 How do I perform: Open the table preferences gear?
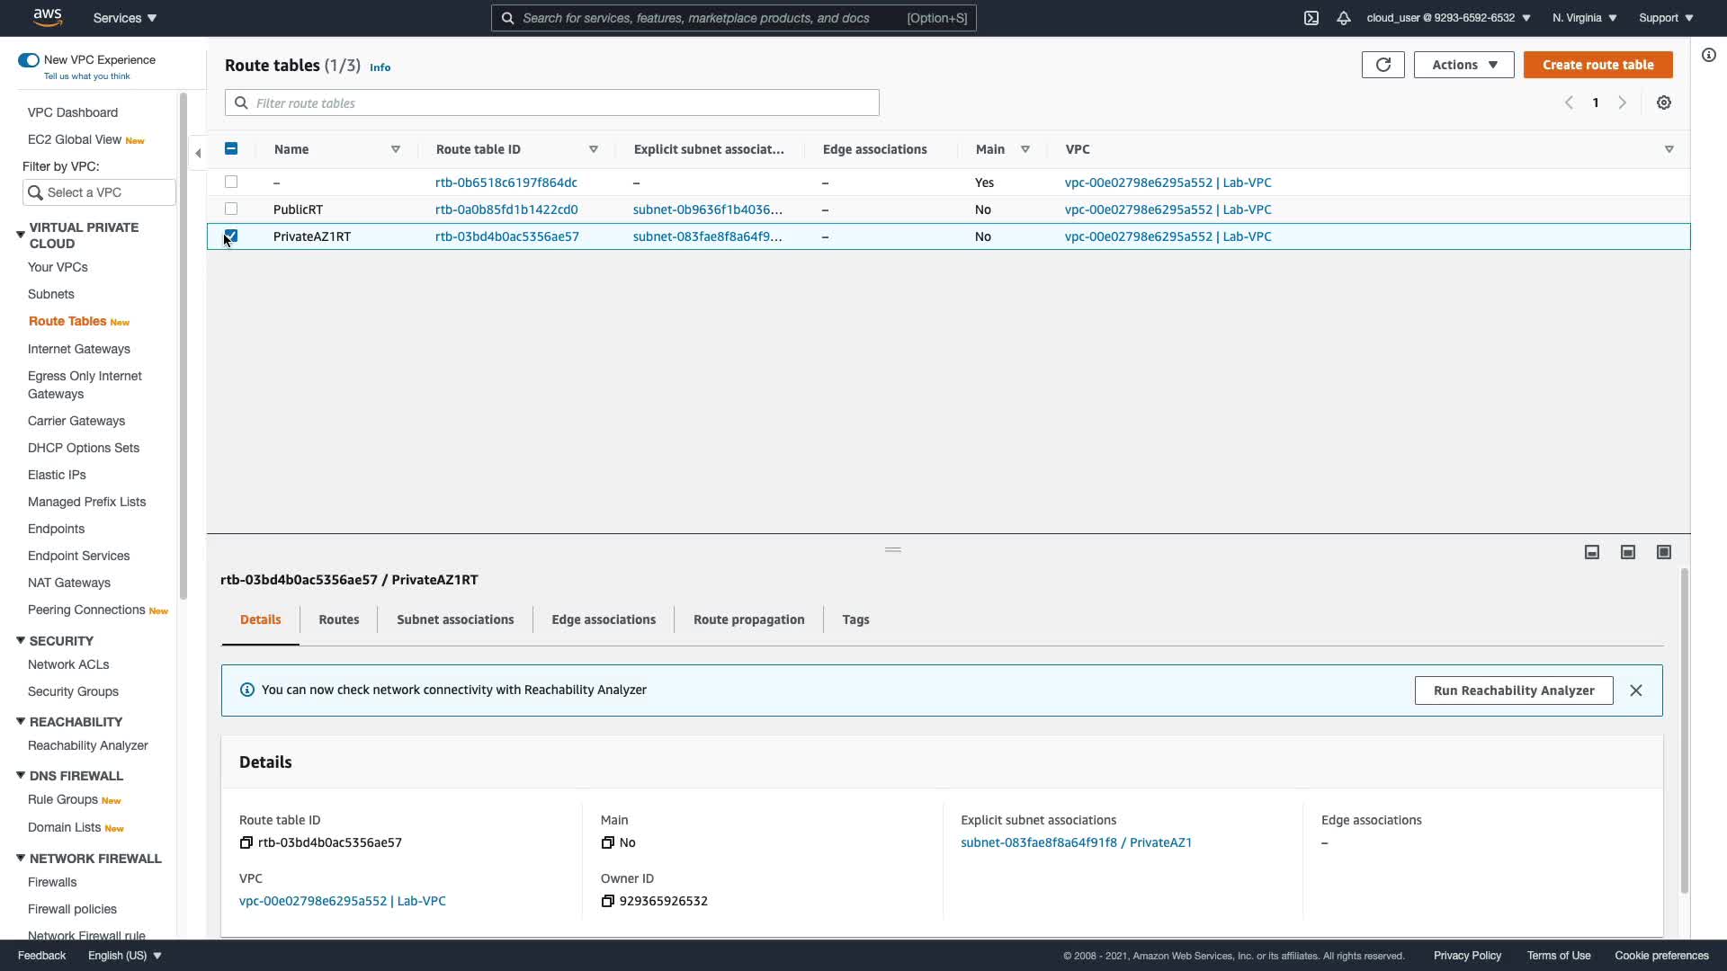(1664, 102)
